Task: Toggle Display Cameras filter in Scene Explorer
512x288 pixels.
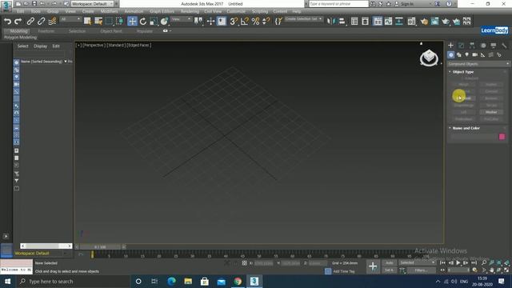Action: coord(16,84)
